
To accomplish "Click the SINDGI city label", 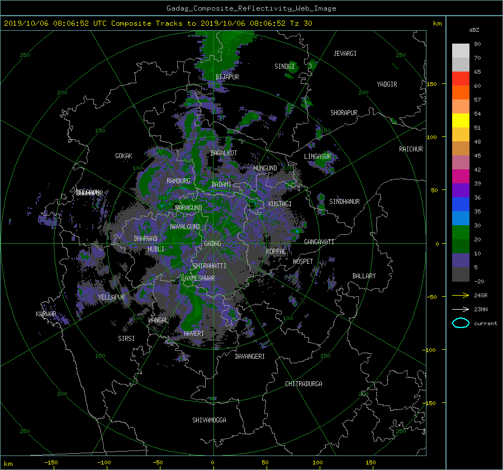I will (x=284, y=67).
